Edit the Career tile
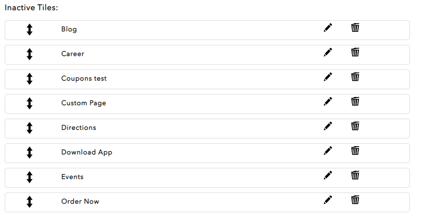 coord(328,53)
